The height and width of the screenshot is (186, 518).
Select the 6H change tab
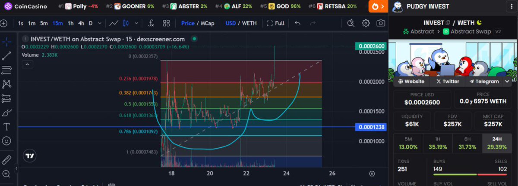(x=467, y=143)
